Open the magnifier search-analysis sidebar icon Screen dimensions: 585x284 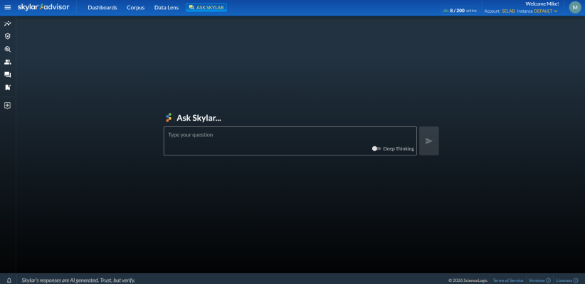(x=7, y=49)
